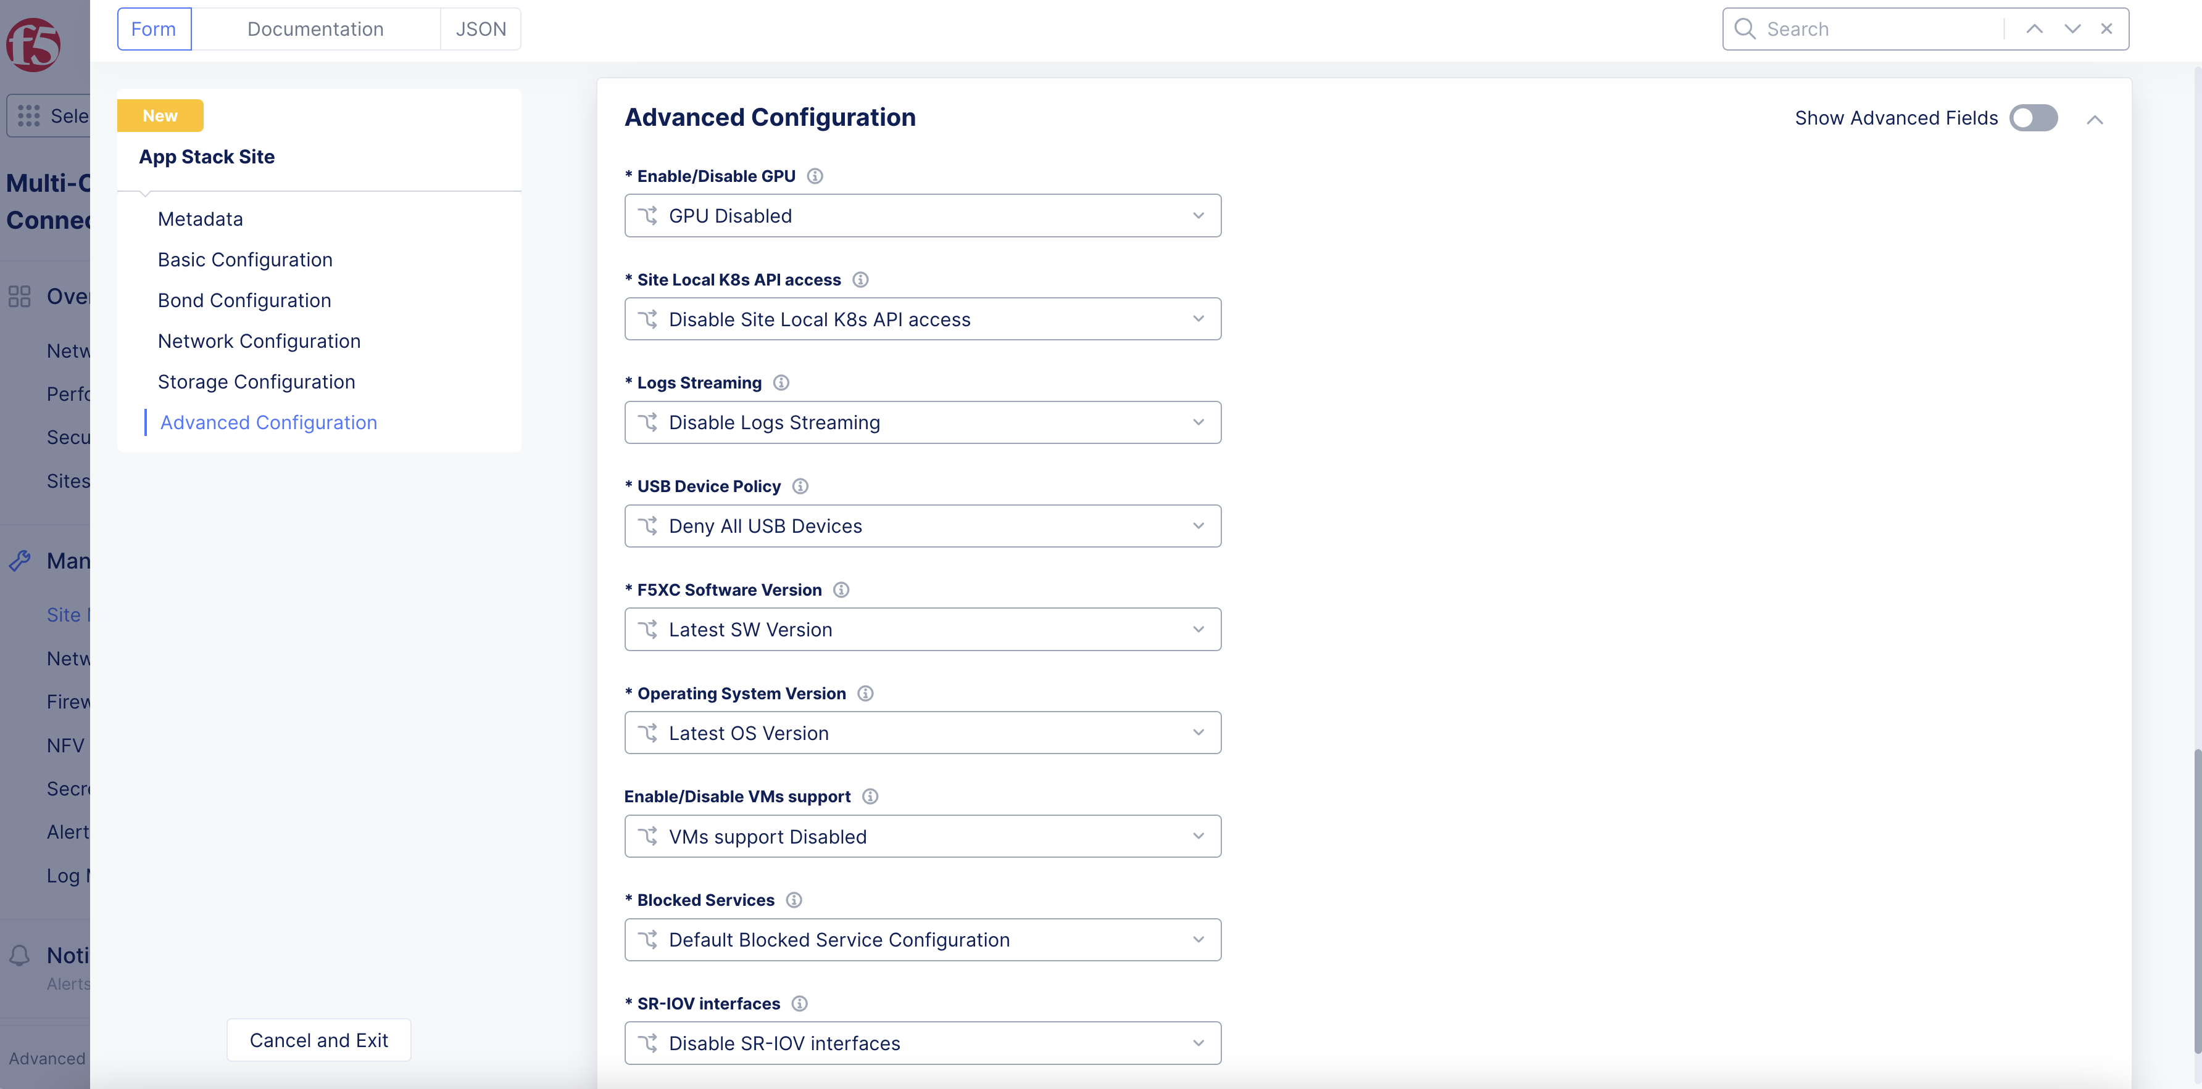Click info icon beside USB Device Policy
Image resolution: width=2202 pixels, height=1089 pixels.
800,486
